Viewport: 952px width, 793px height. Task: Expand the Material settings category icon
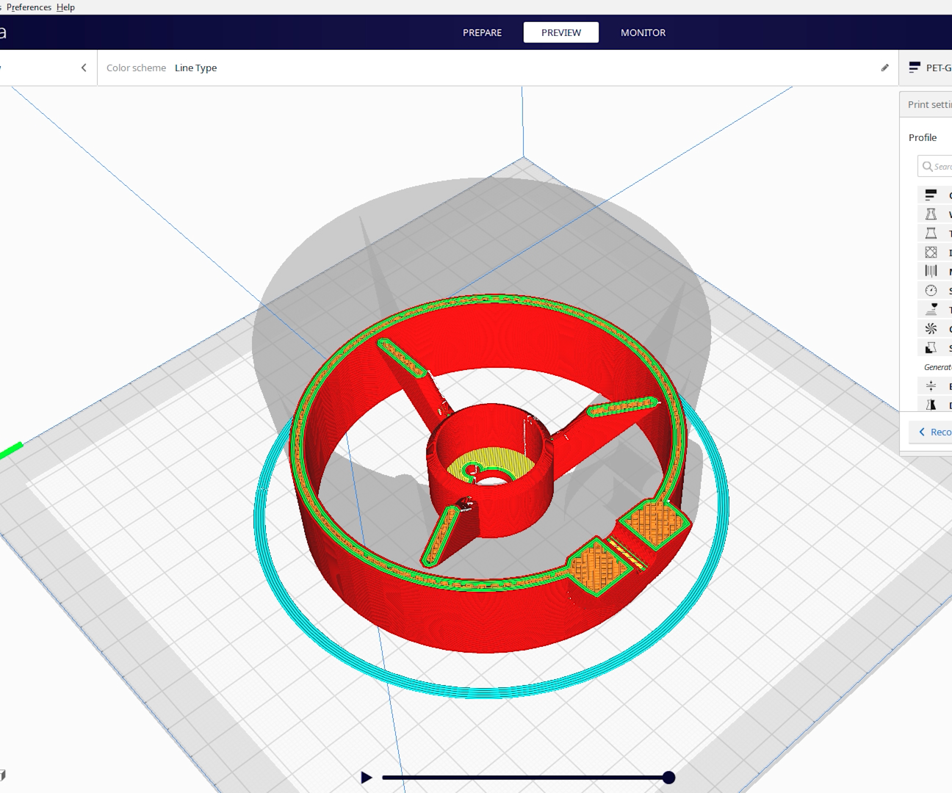[x=931, y=271]
